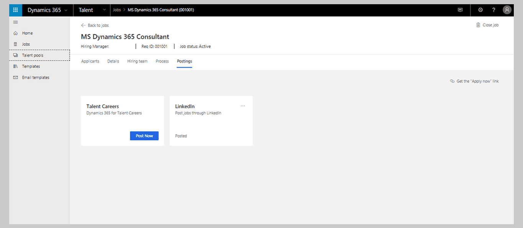
Task: Open the help question mark icon
Action: [493, 10]
